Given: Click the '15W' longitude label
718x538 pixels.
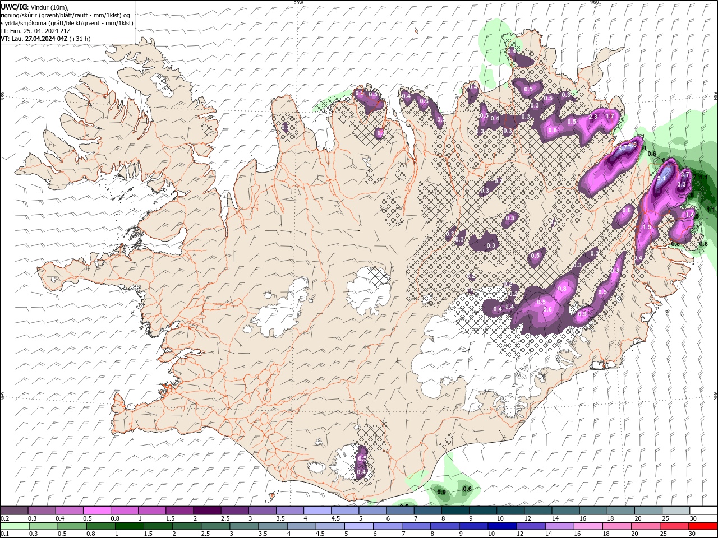Looking at the screenshot, I should coord(594,3).
